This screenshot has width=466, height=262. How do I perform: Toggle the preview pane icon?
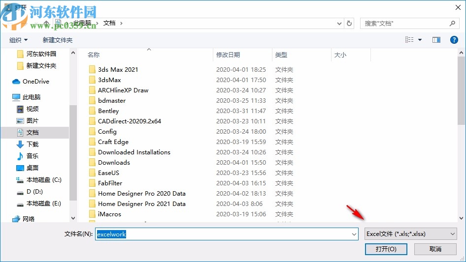click(436, 40)
